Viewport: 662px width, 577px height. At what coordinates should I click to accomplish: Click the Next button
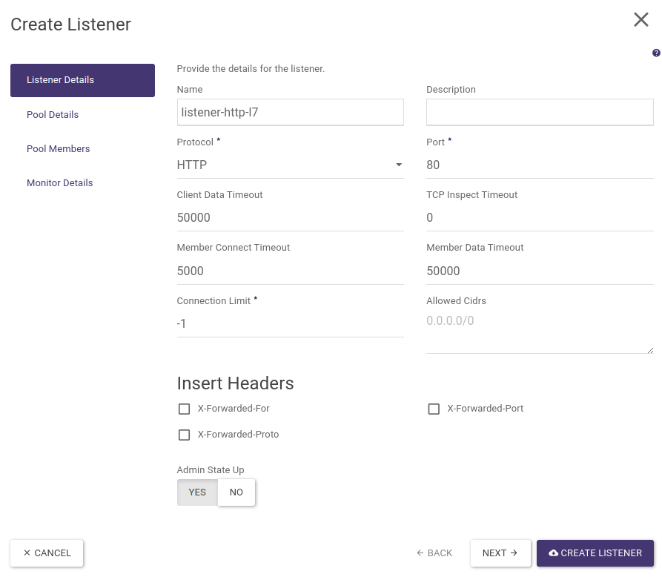pos(500,553)
